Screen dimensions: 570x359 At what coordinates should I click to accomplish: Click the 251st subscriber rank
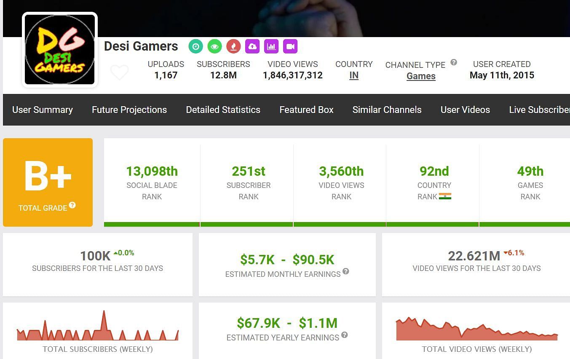[x=249, y=171]
